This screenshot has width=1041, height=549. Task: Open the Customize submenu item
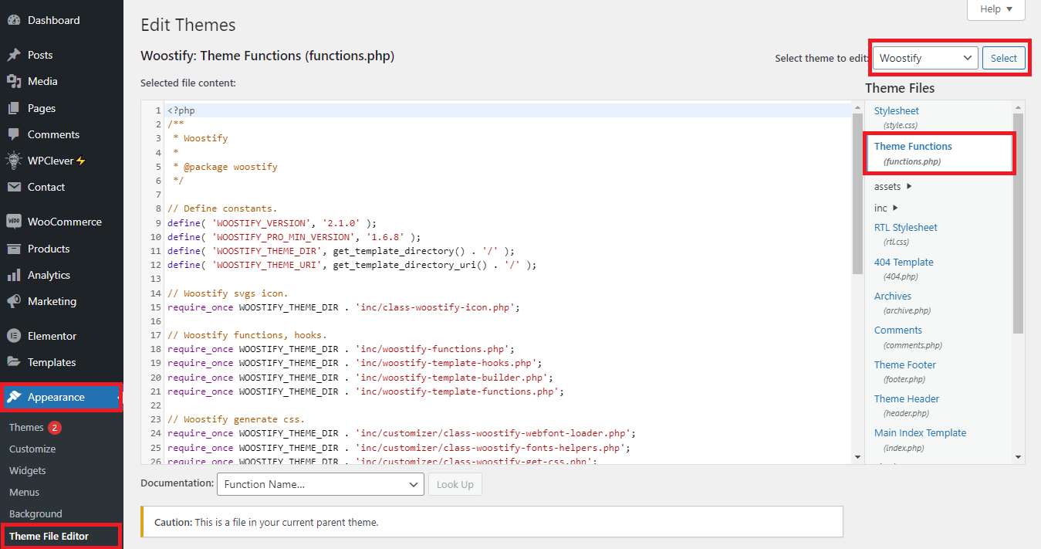tap(32, 449)
